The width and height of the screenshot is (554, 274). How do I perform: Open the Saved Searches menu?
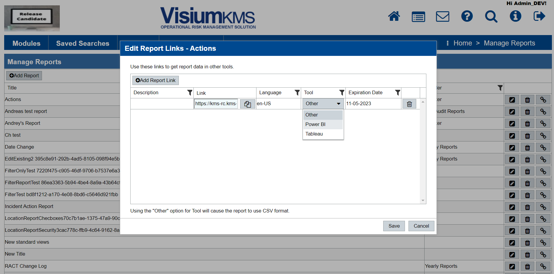tap(83, 43)
